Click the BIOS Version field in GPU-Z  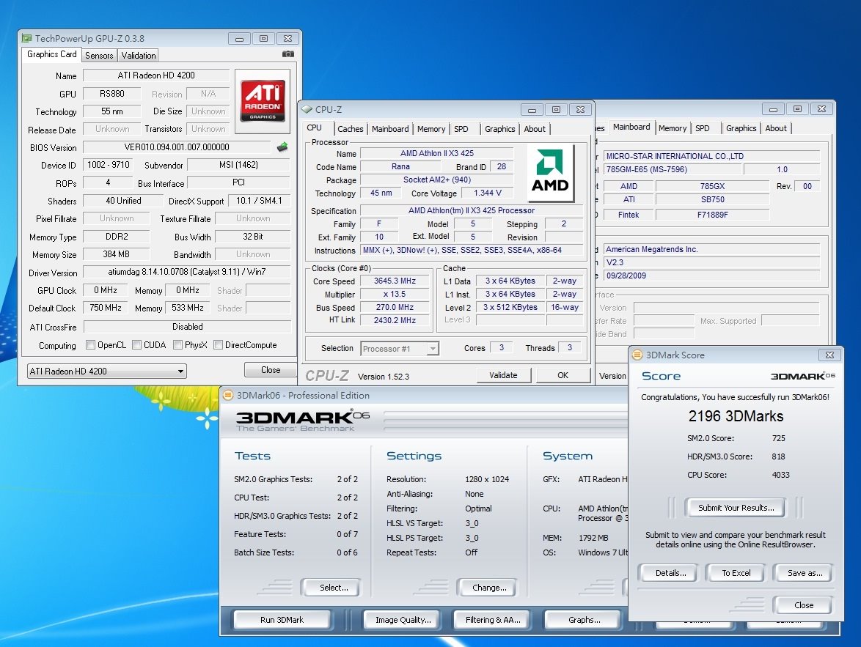[x=177, y=147]
